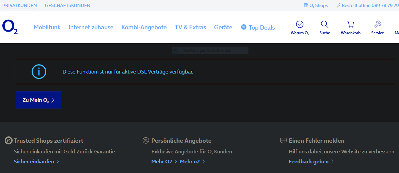Click the info circle icon in notice
This screenshot has width=399, height=173.
(39, 72)
